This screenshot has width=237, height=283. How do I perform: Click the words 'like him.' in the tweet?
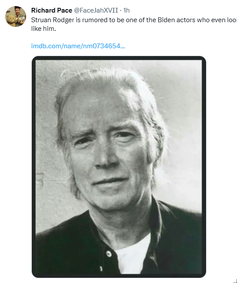pyautogui.click(x=44, y=29)
